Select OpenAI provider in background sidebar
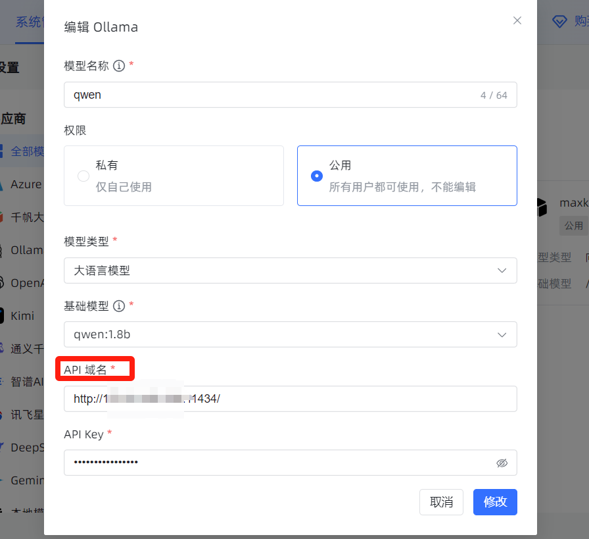This screenshot has width=589, height=539. [22, 283]
